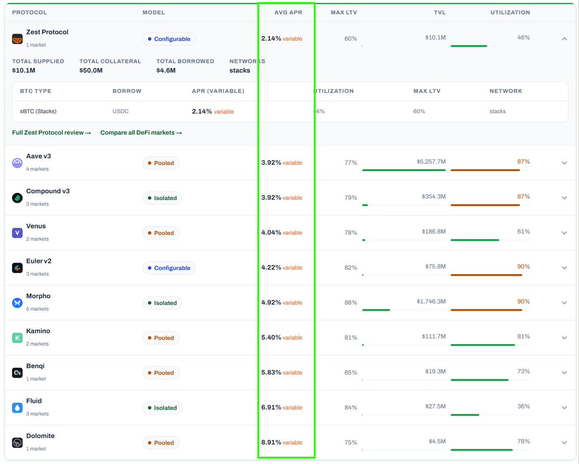579x464 pixels.
Task: Click the Isolated badge on Fluid
Action: coord(163,408)
